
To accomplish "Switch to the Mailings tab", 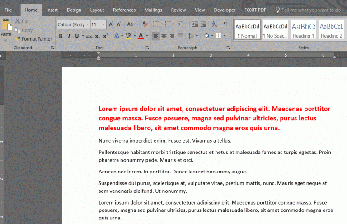I will [x=153, y=10].
